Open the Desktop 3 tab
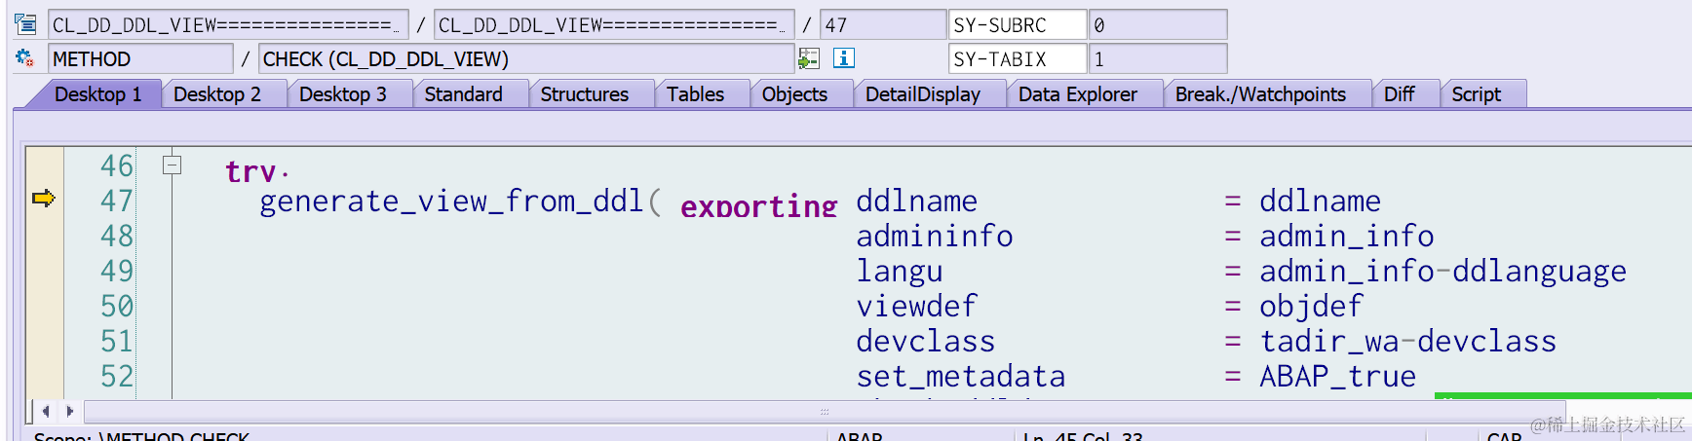 pos(343,94)
